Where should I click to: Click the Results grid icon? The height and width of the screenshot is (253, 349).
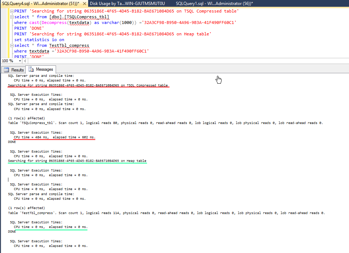6,70
